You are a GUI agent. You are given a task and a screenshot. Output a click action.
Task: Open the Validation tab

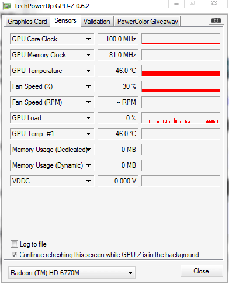click(x=97, y=22)
